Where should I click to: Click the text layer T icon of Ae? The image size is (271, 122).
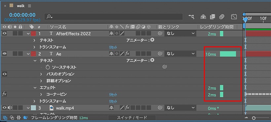pyautogui.click(x=51, y=54)
